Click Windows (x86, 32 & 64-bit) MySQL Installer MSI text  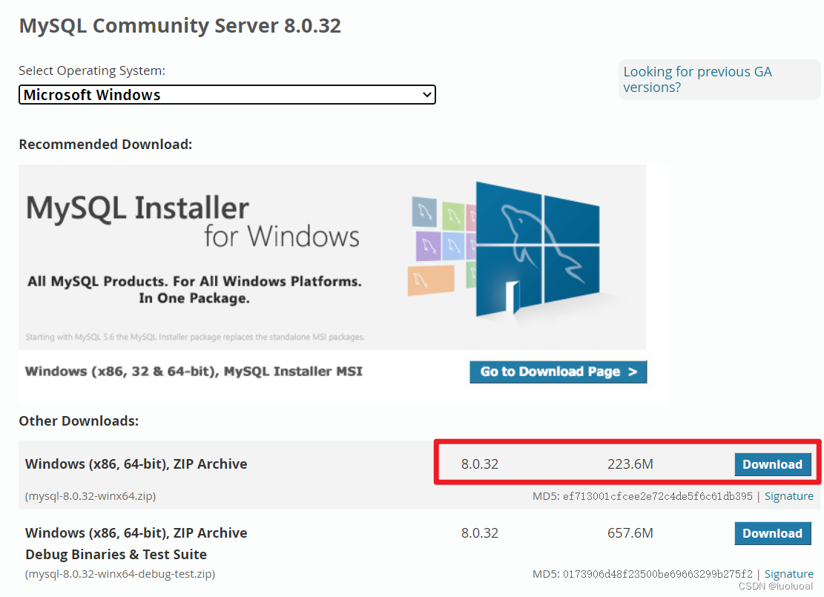[194, 372]
